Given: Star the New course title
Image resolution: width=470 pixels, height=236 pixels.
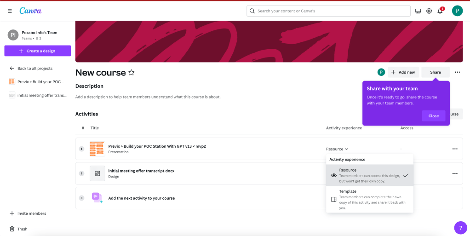Looking at the screenshot, I should pos(131,73).
